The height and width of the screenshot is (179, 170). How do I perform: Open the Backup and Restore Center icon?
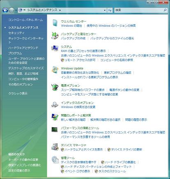click(55, 36)
